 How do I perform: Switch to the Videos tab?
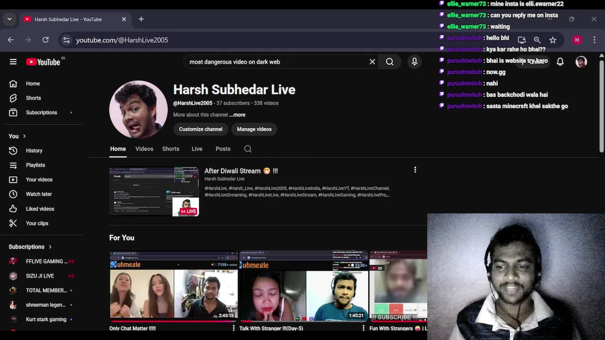[144, 149]
